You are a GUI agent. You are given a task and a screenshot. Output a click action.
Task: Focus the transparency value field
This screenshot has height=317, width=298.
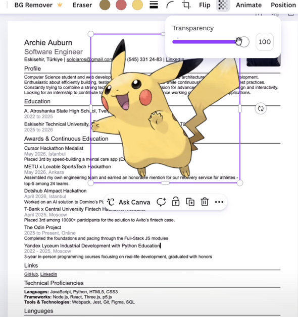[x=265, y=42]
